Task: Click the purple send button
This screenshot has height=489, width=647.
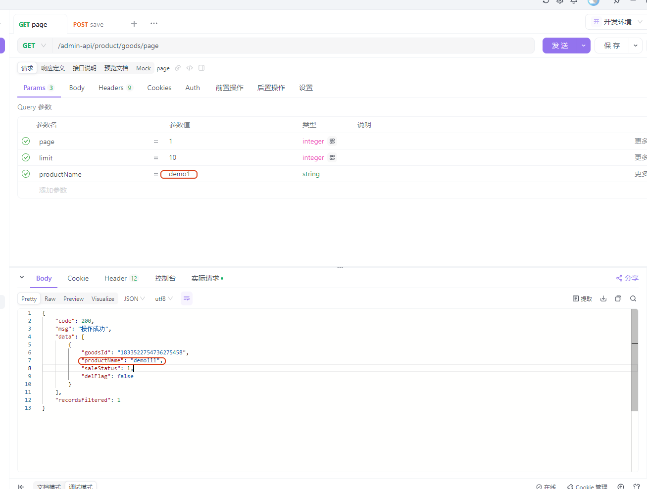Action: pos(560,46)
